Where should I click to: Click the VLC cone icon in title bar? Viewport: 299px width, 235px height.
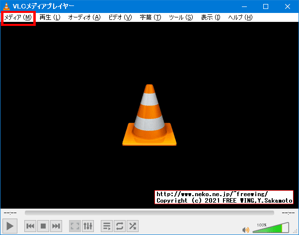point(6,6)
